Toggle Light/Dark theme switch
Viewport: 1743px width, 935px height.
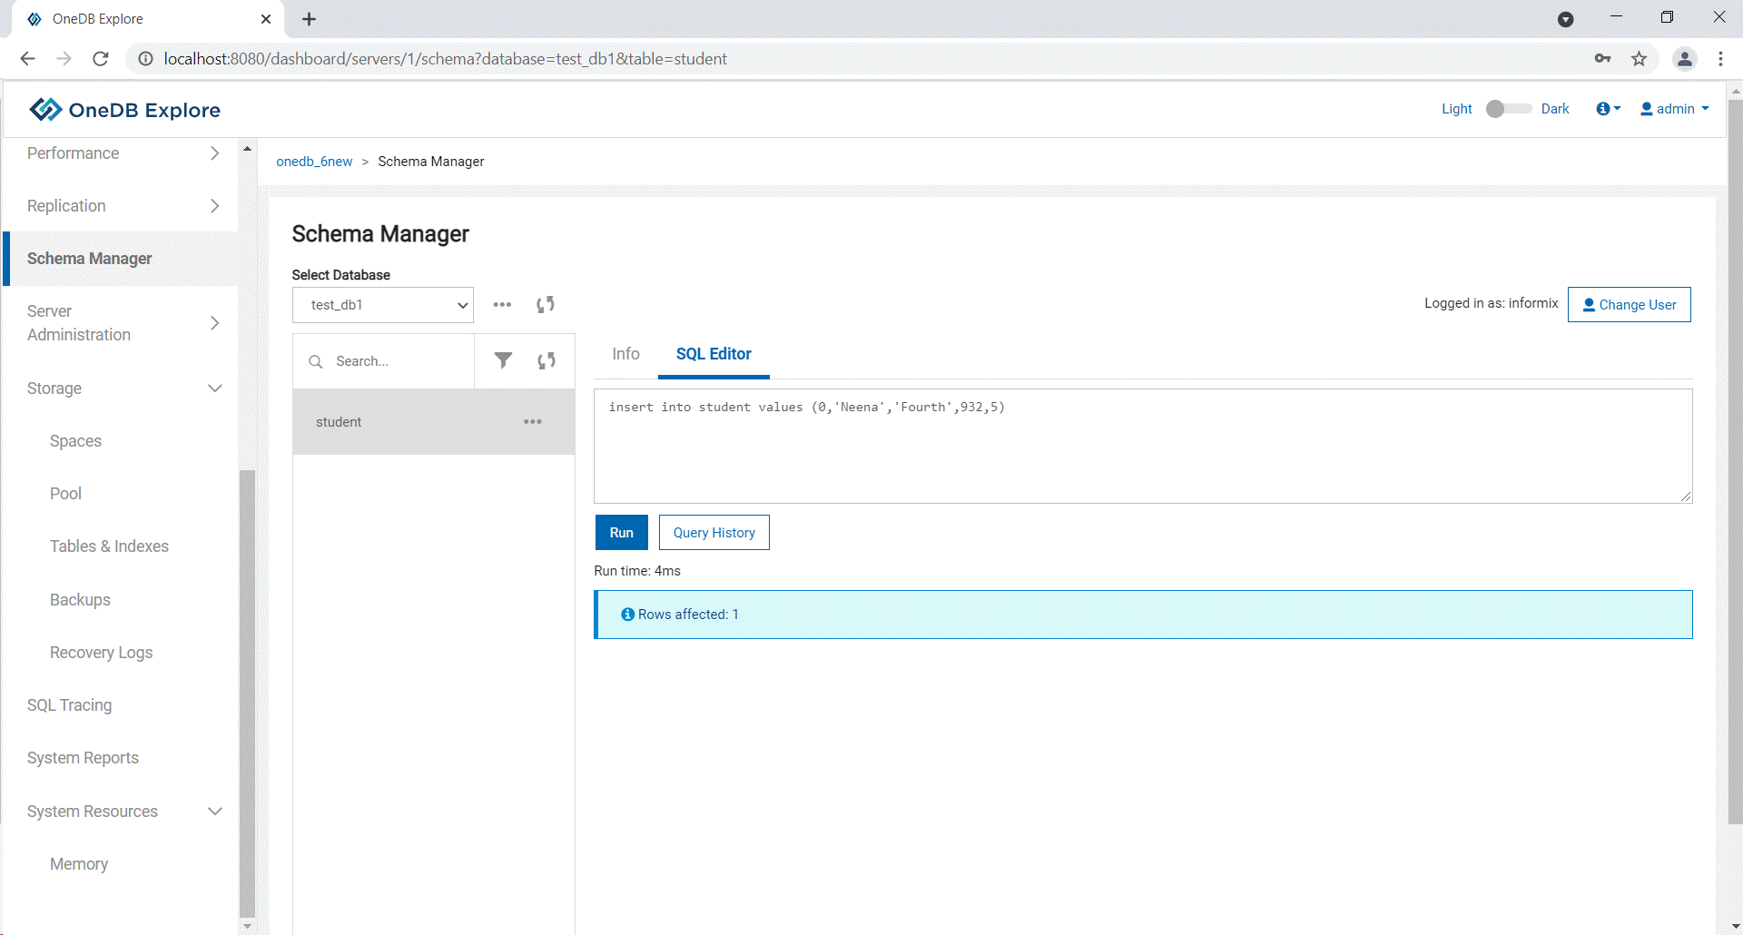coord(1507,109)
